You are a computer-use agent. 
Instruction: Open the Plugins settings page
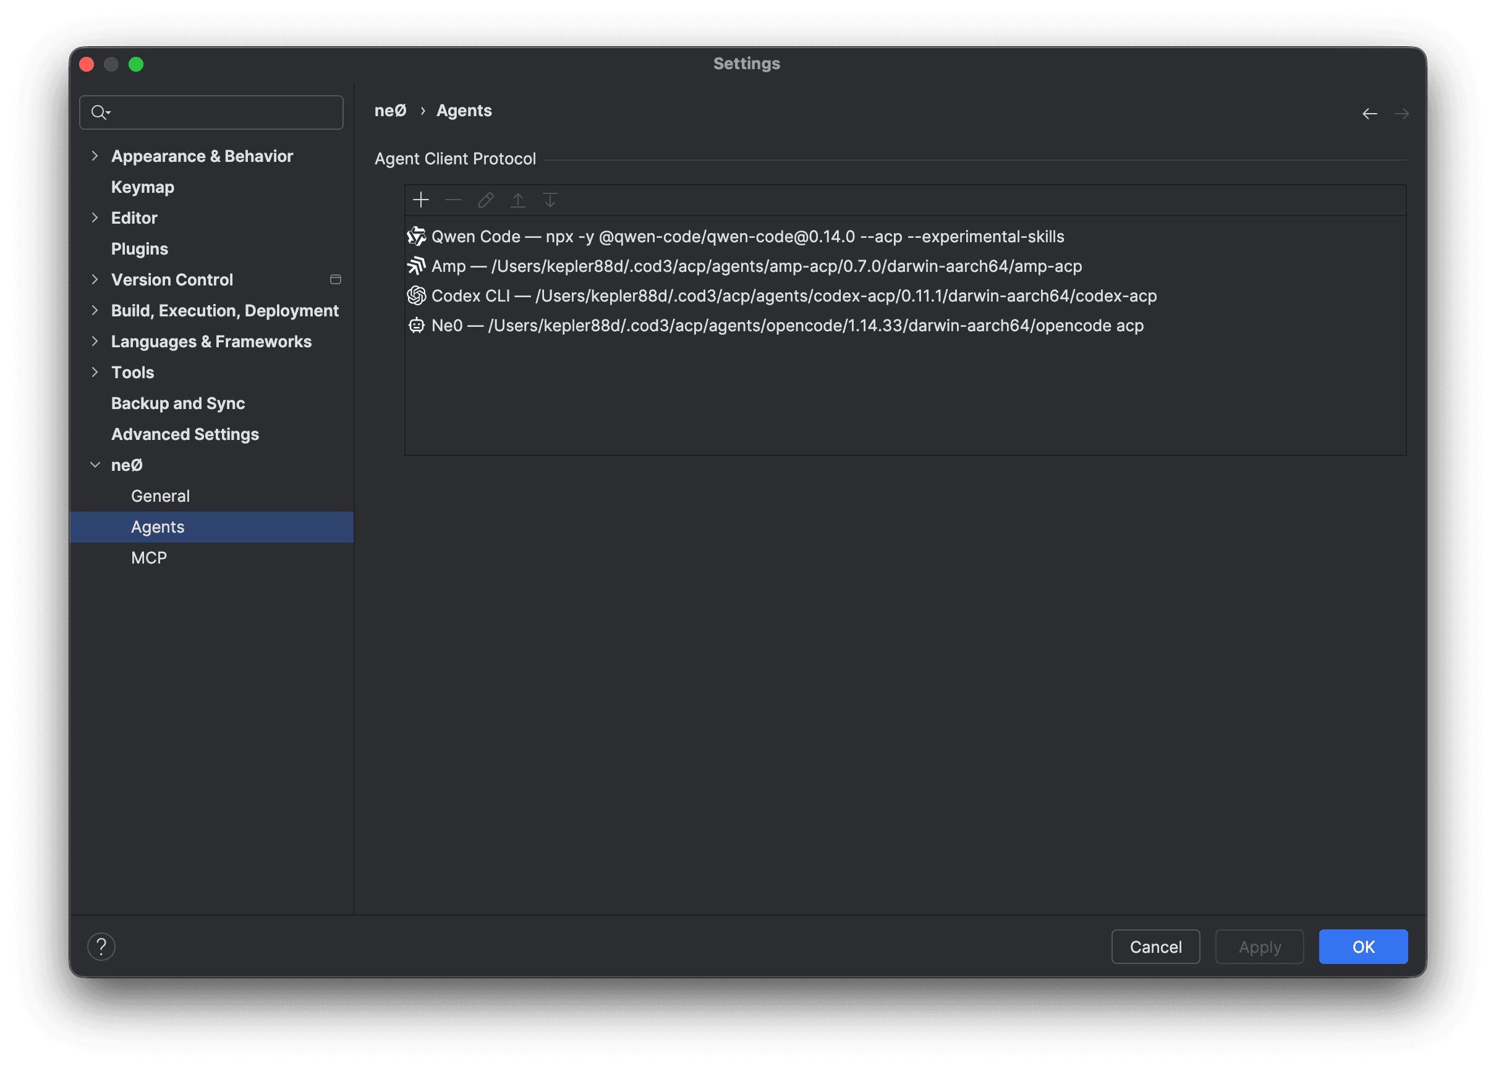tap(140, 249)
